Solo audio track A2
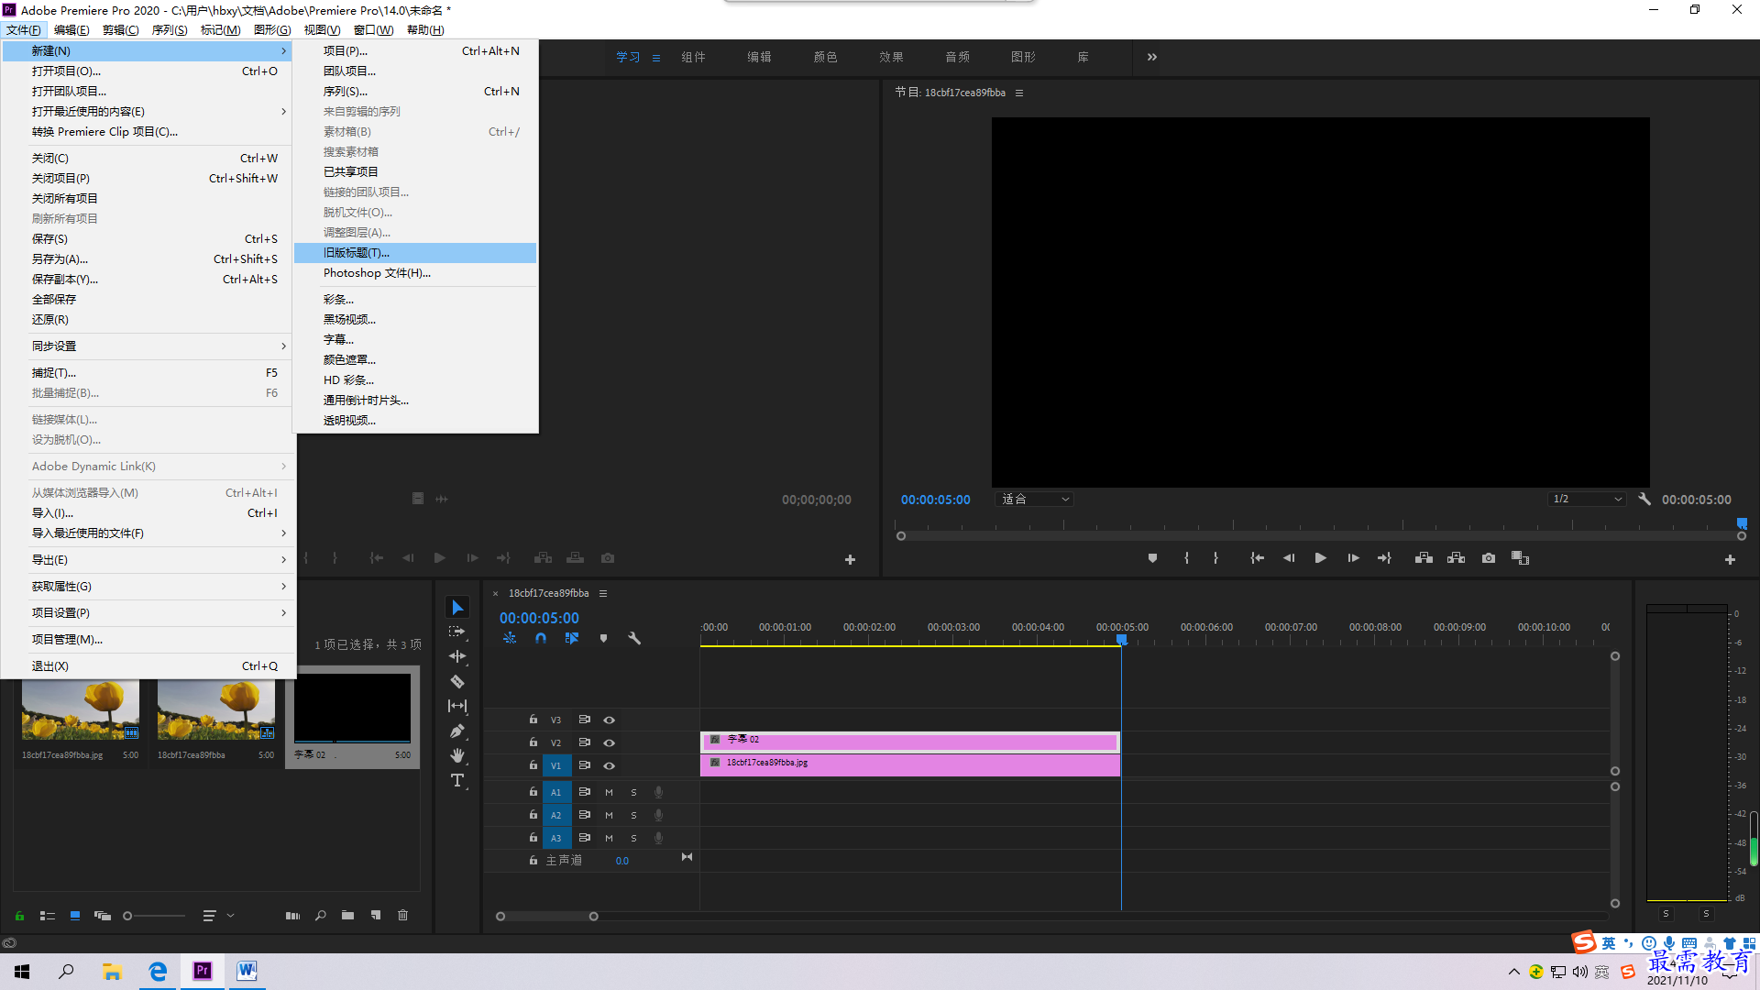The width and height of the screenshot is (1760, 990). pos(633,815)
